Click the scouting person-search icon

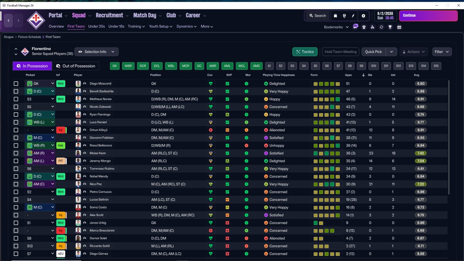click(x=373, y=27)
